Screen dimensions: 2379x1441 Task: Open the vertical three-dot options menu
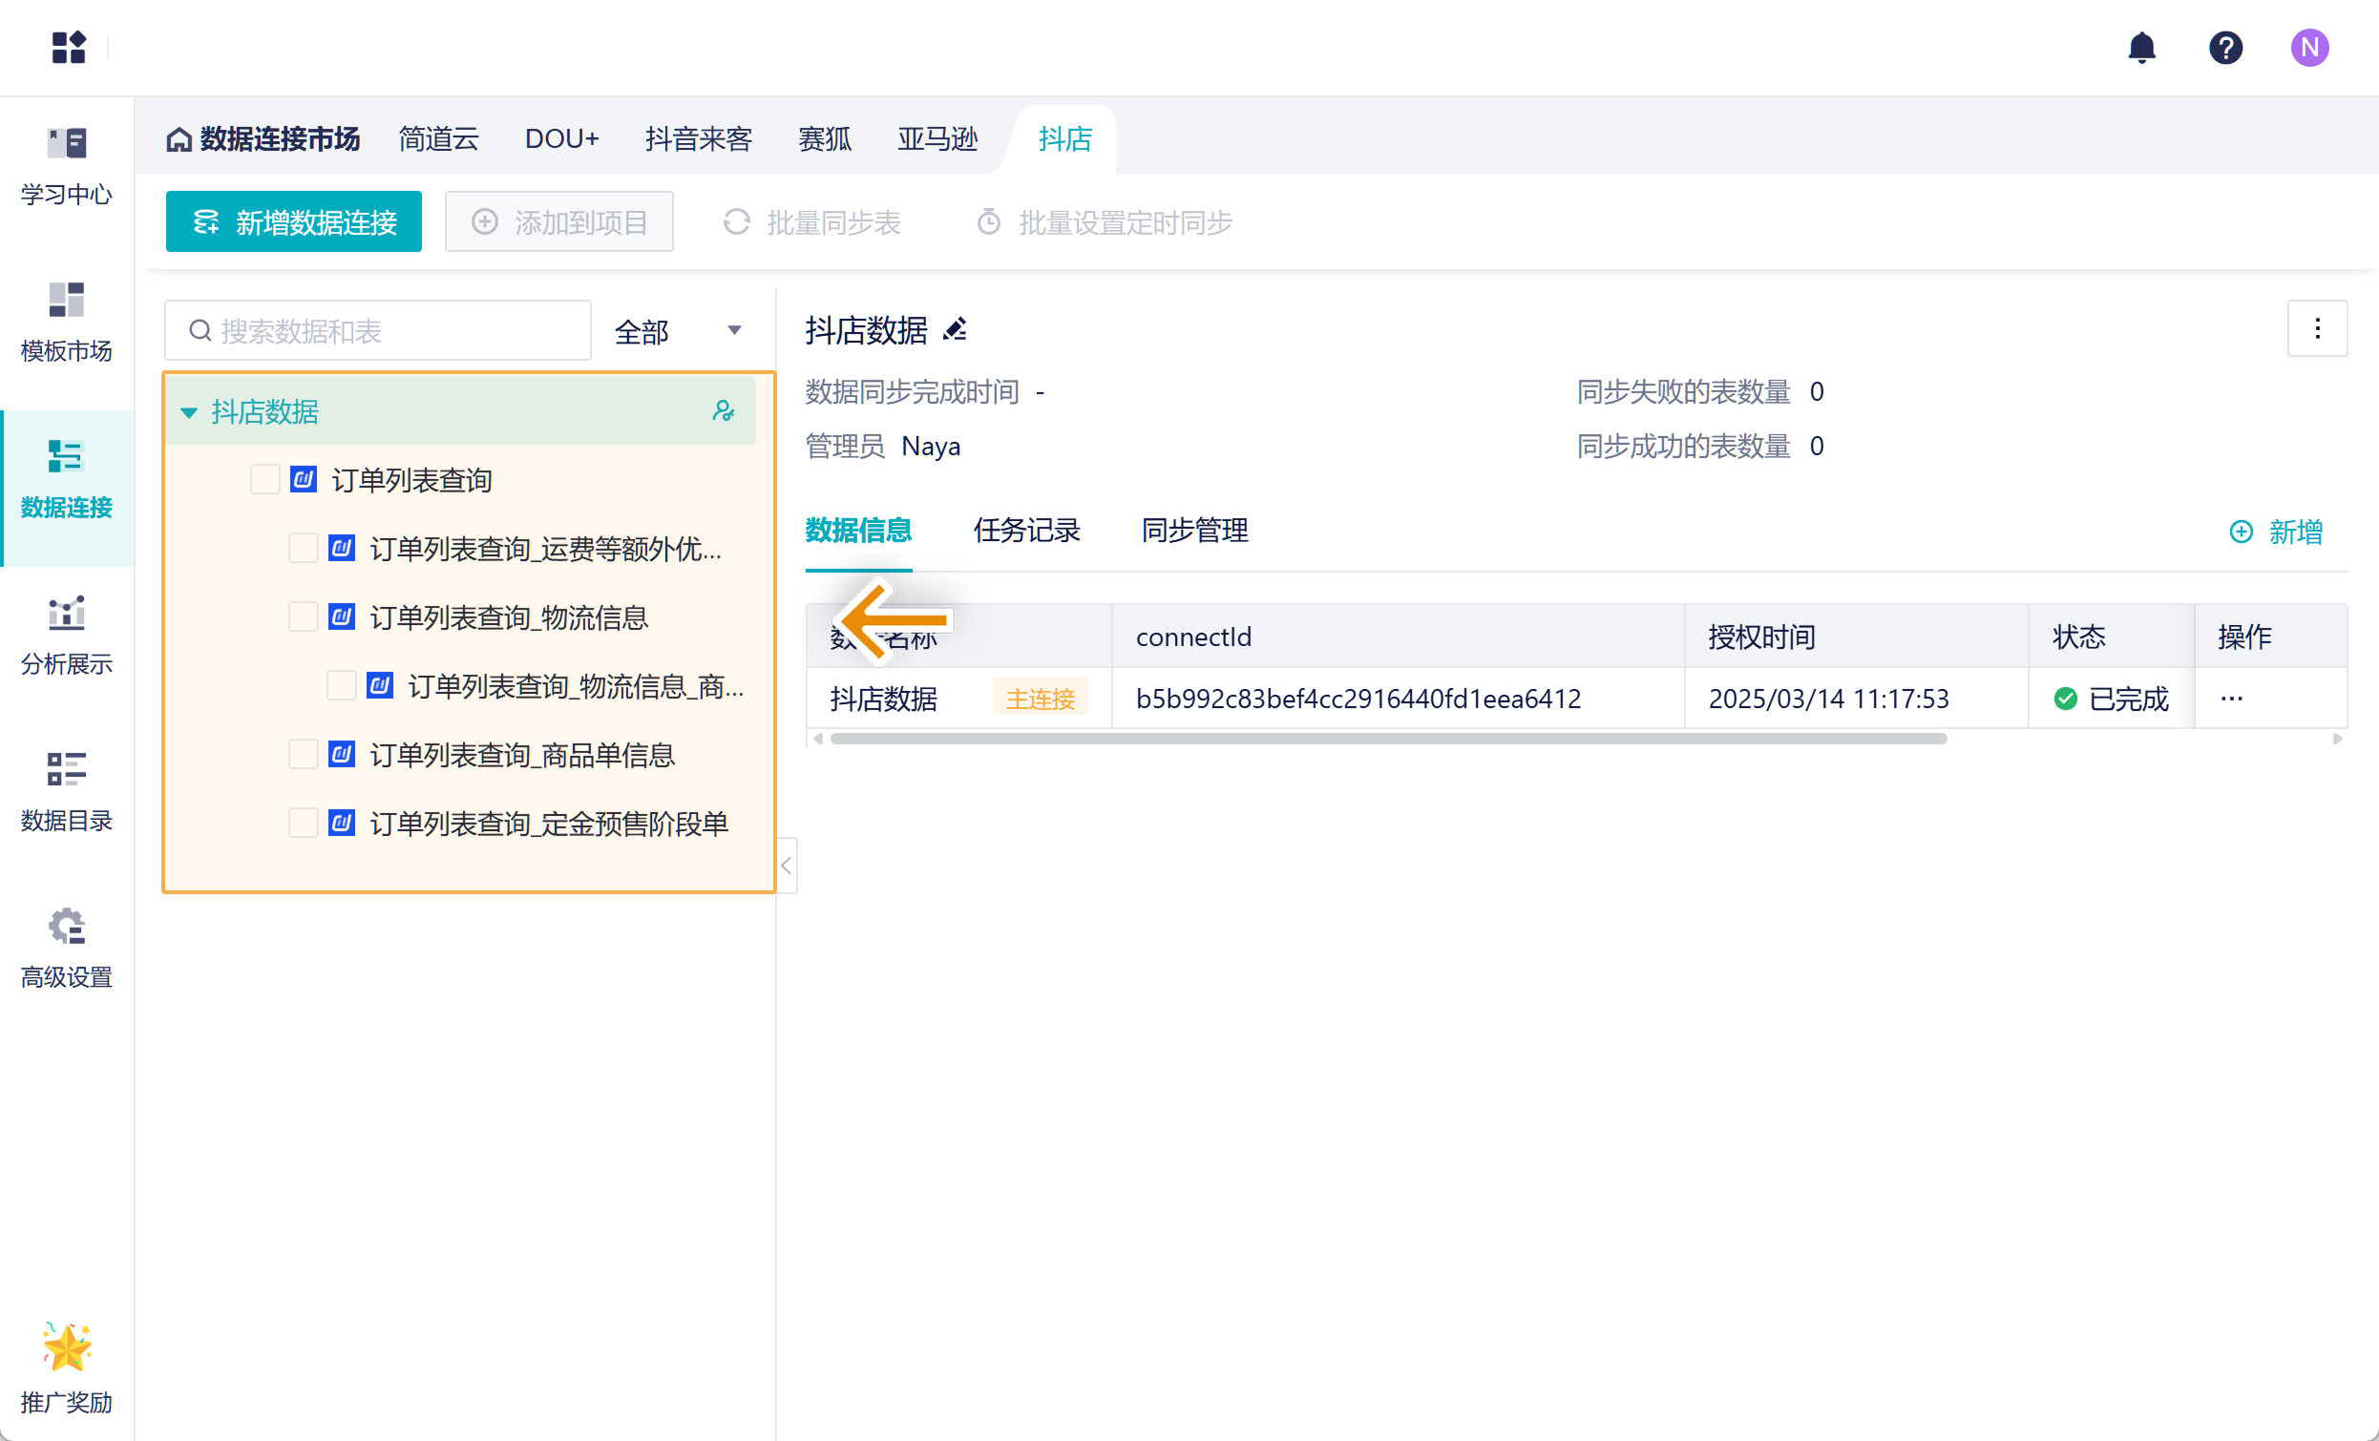click(x=2316, y=329)
